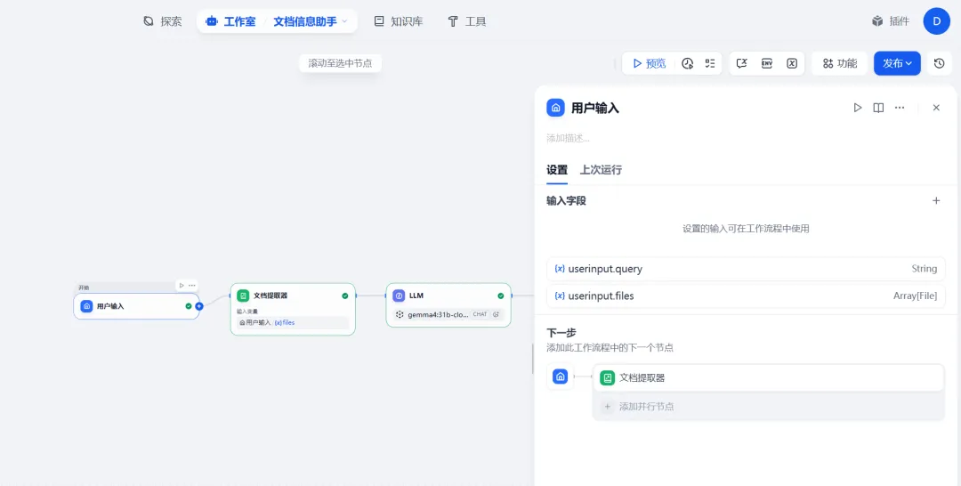
Task: Select the 文档提取器 node on canvas
Action: 293,309
